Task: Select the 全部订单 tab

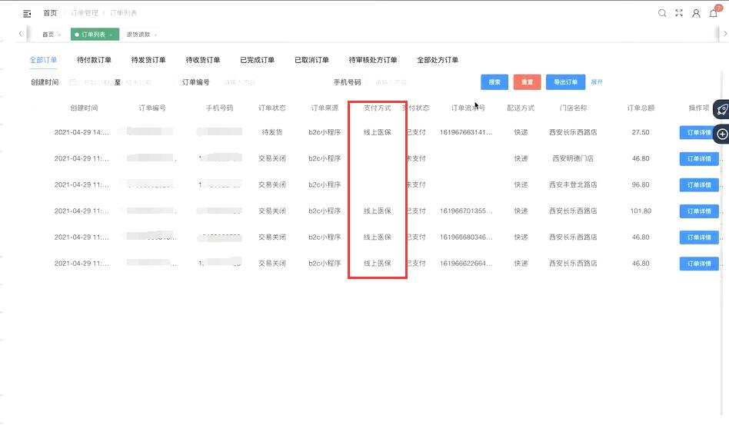Action: [x=43, y=60]
